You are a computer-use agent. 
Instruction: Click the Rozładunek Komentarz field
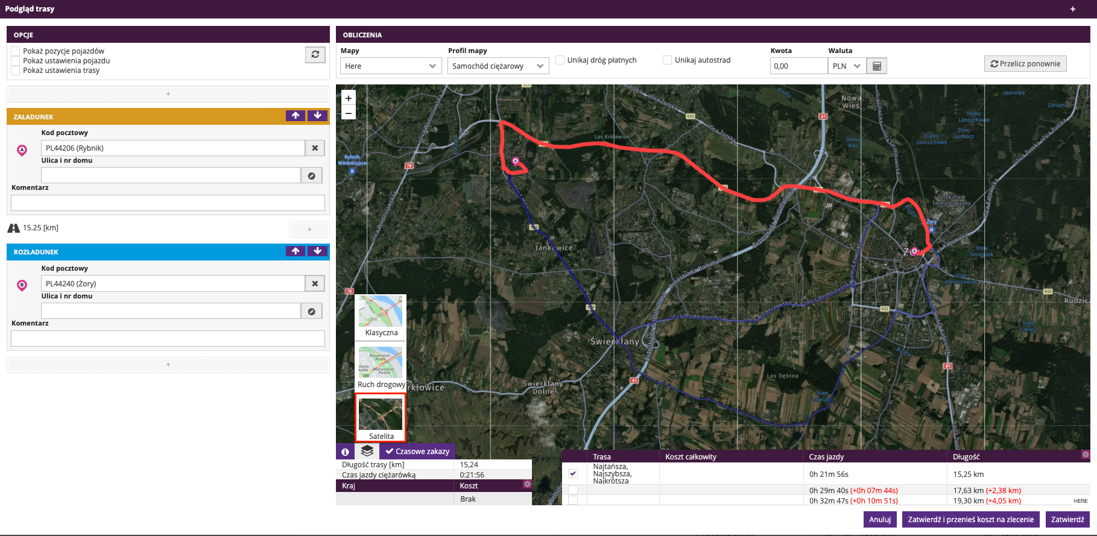pyautogui.click(x=168, y=338)
